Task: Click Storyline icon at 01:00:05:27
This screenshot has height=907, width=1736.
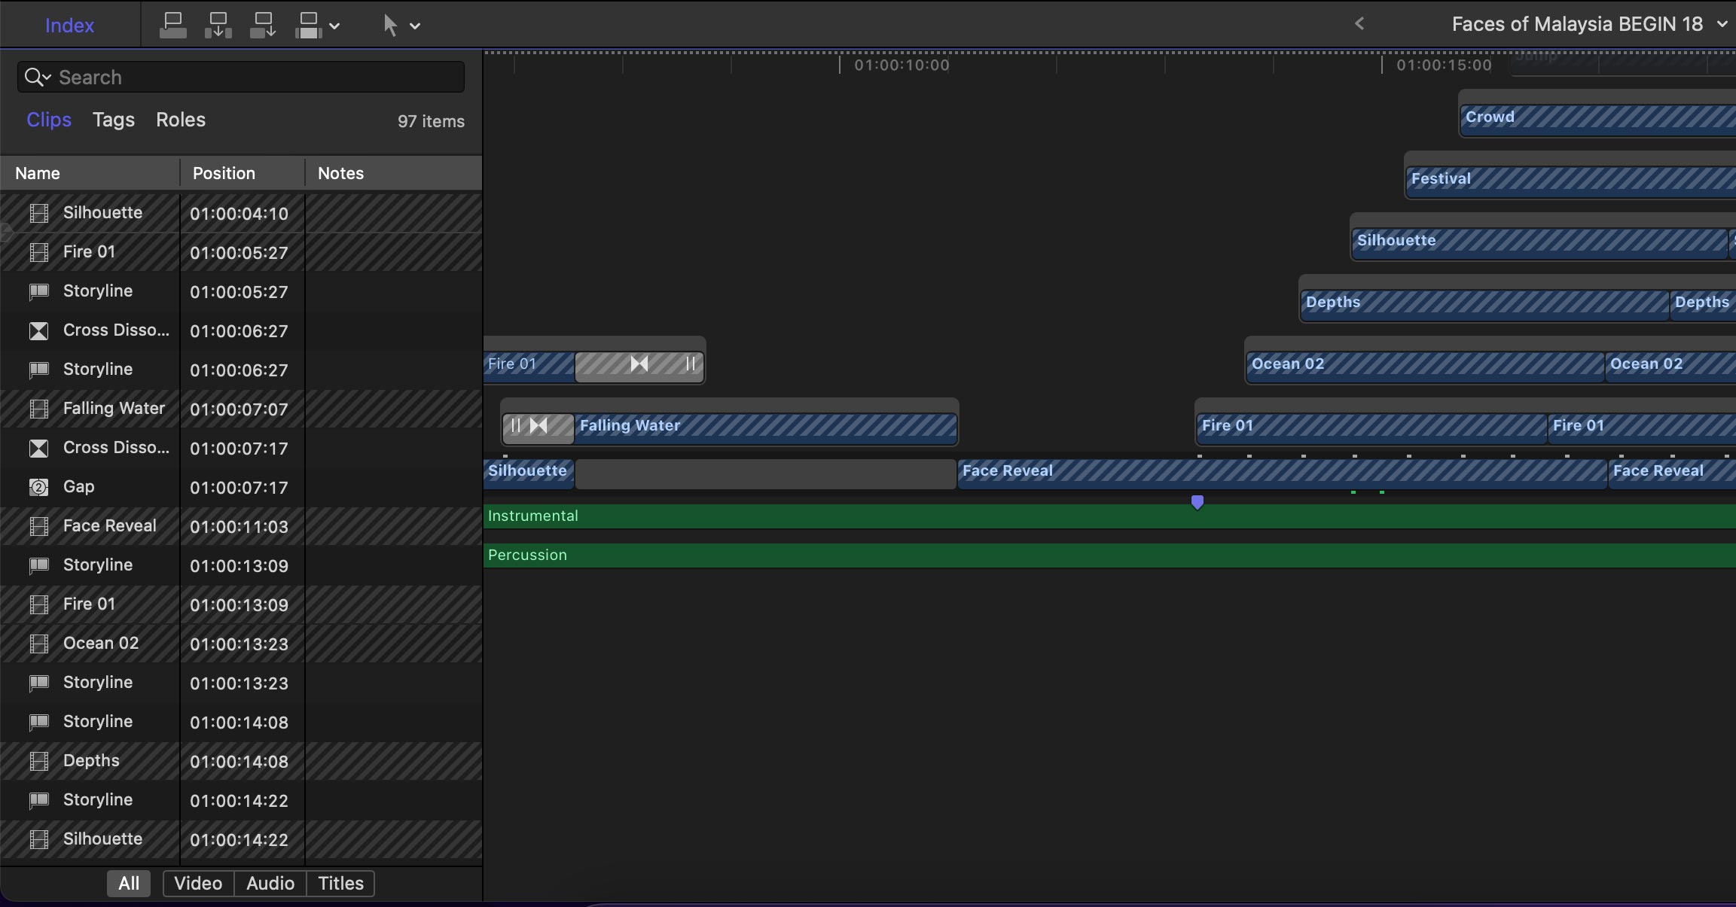Action: (x=38, y=291)
